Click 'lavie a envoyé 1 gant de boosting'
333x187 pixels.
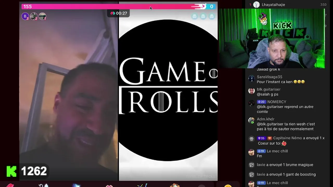(286, 174)
